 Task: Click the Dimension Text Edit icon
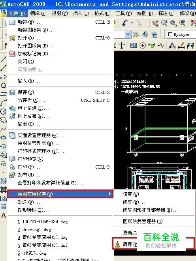(181, 45)
